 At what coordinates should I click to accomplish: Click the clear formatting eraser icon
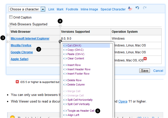(x=130, y=8)
